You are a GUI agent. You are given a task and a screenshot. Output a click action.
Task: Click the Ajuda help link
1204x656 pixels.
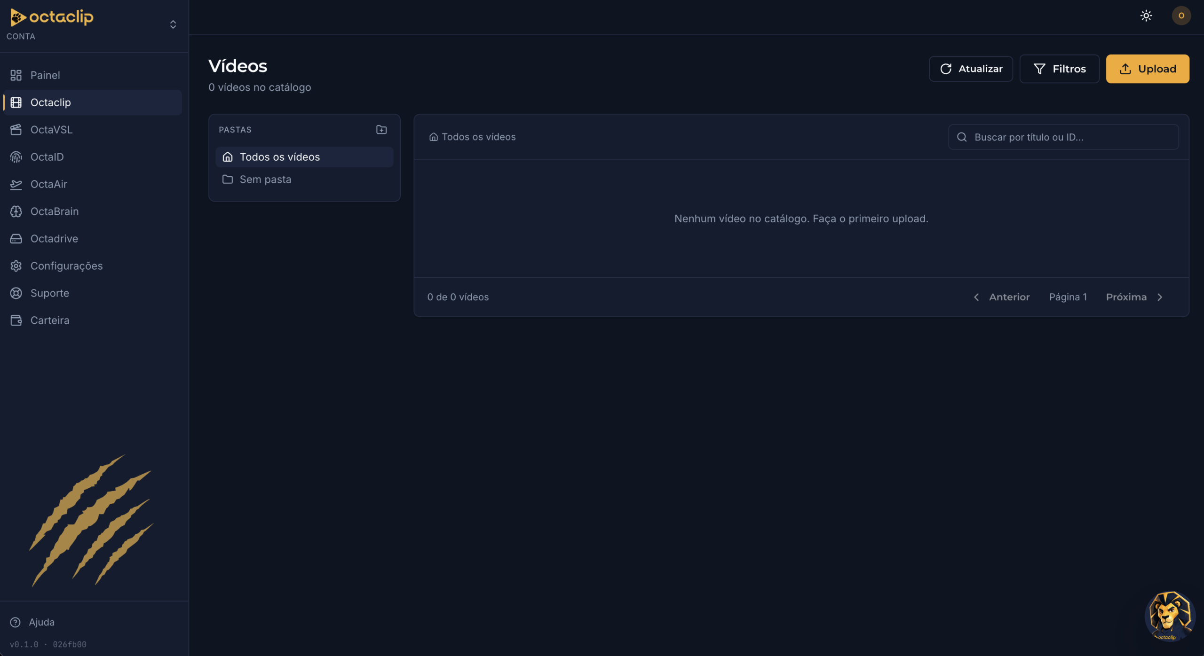click(41, 622)
